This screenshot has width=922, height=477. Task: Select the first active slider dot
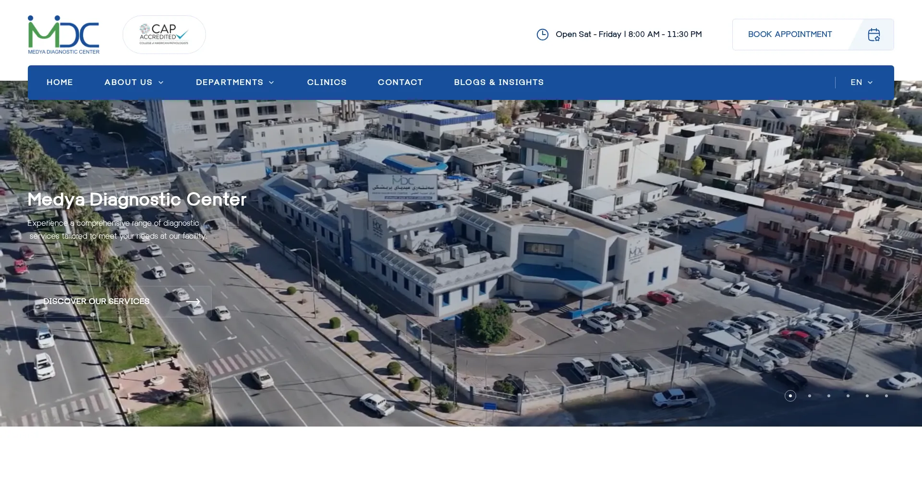point(790,396)
